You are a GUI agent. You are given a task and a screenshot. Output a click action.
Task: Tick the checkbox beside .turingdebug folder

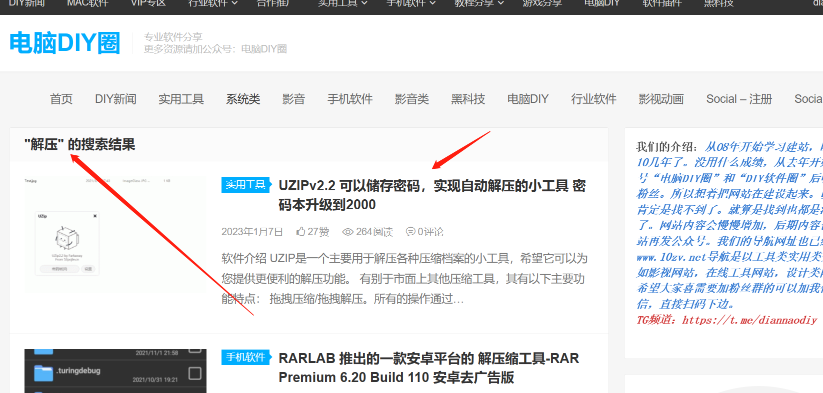coord(195,373)
